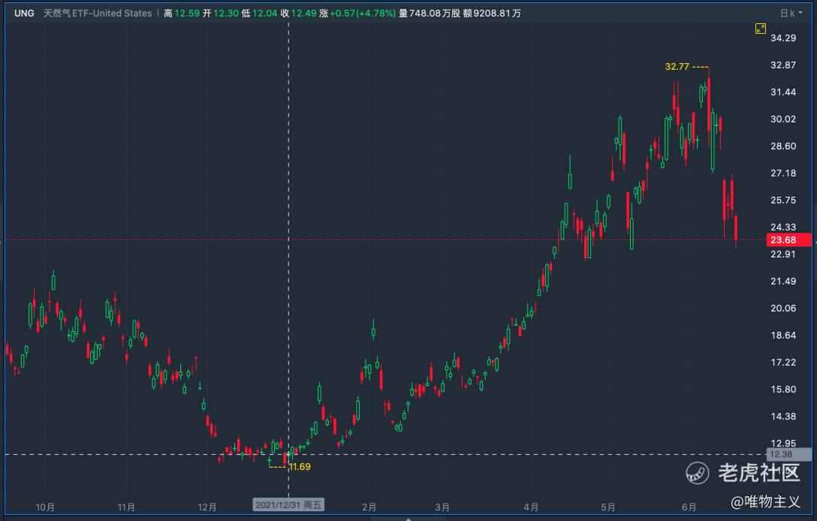Click the 10月 marker on time axis

click(45, 505)
